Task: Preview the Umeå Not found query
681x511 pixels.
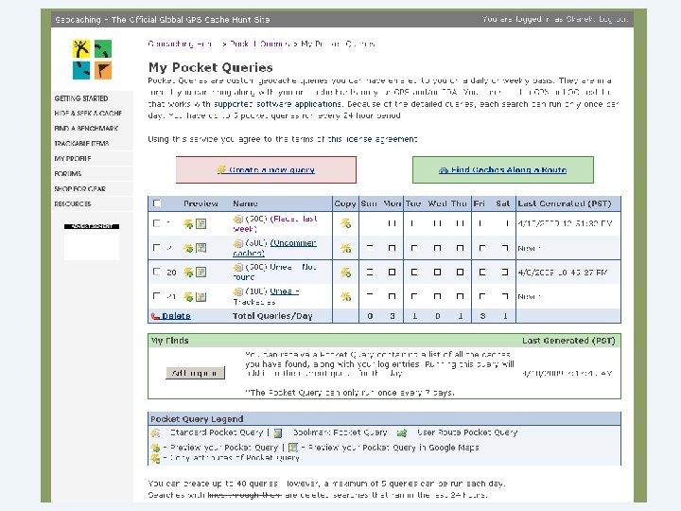Action: click(188, 273)
